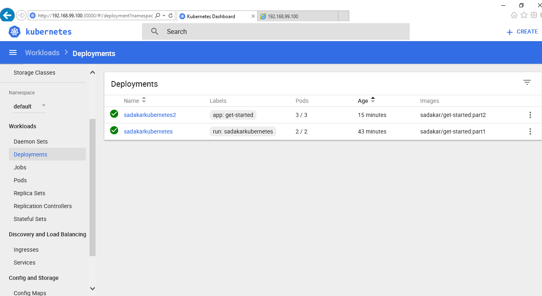Open the navigation hamburger menu
Viewport: 542px width, 296px height.
13,52
